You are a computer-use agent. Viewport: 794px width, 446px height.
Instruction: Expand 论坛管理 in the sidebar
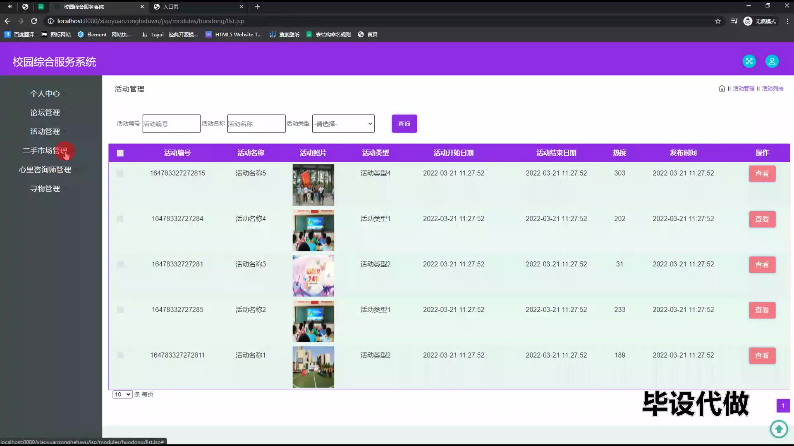pos(45,113)
